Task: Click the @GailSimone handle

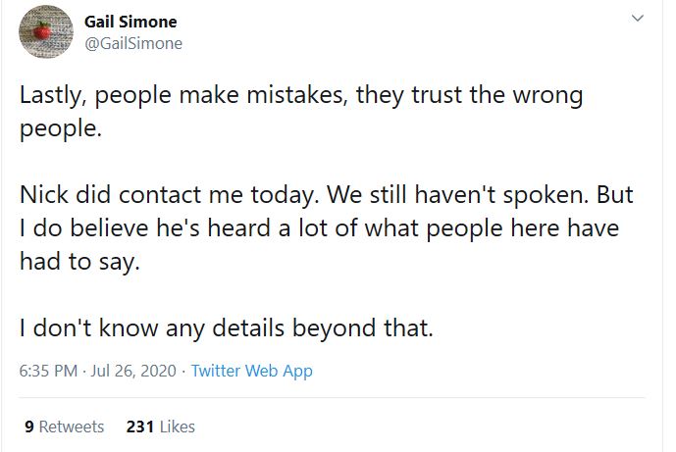Action: (133, 43)
